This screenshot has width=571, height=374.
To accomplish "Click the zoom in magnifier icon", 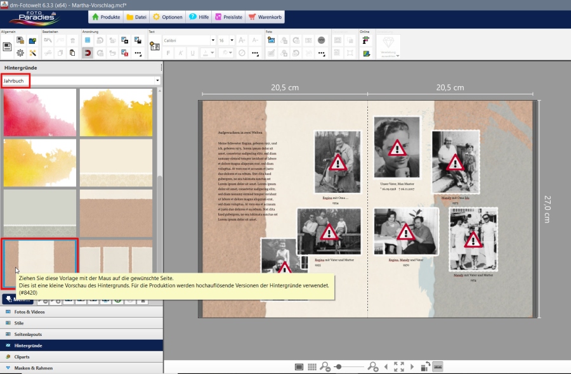I will point(373,367).
